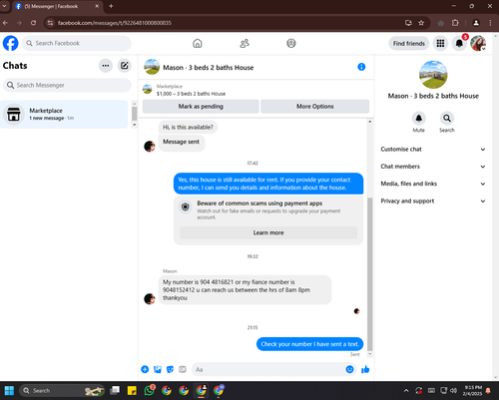Reload the page in browser
Viewport: 499px width, 400px height.
[x=33, y=23]
